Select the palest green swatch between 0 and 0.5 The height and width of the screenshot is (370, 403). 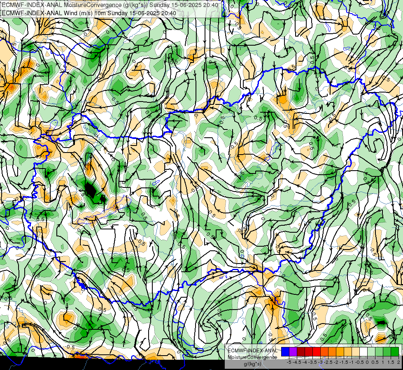[x=371, y=352]
